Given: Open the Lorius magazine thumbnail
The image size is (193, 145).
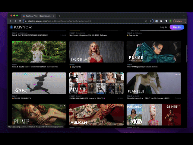Looking at the screenshot, I should tap(96, 52).
